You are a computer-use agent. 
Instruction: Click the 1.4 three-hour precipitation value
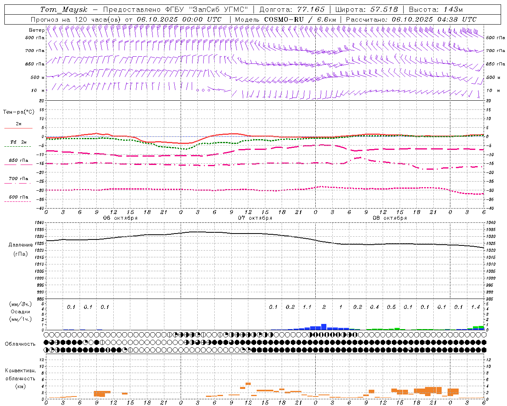coord(475,307)
